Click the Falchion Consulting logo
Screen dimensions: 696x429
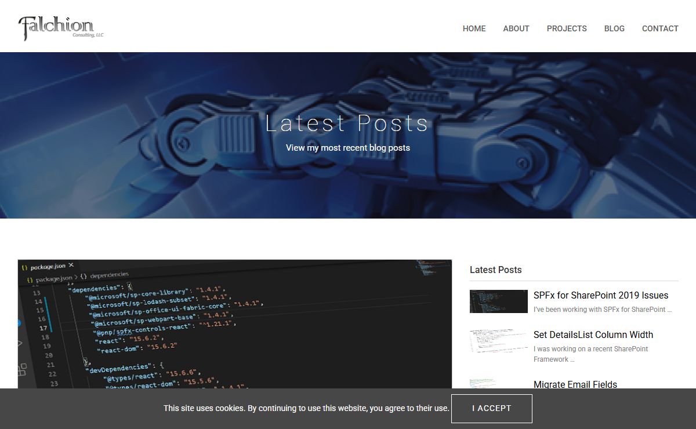tap(61, 28)
